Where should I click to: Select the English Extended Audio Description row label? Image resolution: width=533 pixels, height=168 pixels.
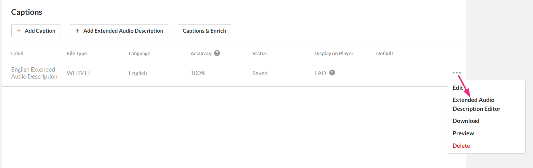34,73
